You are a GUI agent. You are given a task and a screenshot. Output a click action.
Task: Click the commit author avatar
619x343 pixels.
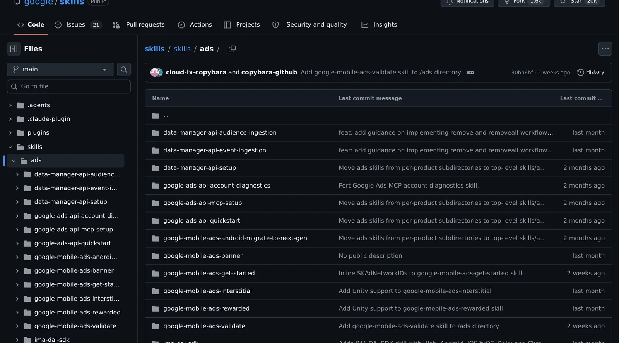point(156,73)
